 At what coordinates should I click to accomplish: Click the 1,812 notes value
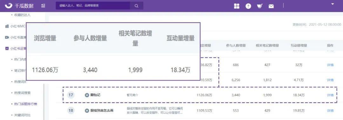pos(267,80)
